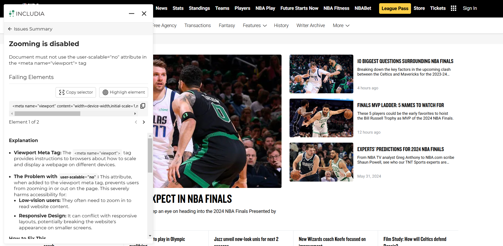Click the '12 hours ago' timestamp
This screenshot has width=503, height=246.
369,132
